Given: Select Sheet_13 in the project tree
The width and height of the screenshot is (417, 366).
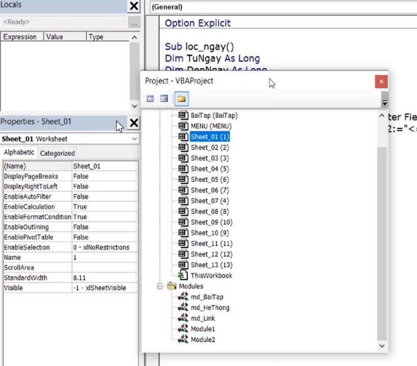Looking at the screenshot, I should 211,264.
